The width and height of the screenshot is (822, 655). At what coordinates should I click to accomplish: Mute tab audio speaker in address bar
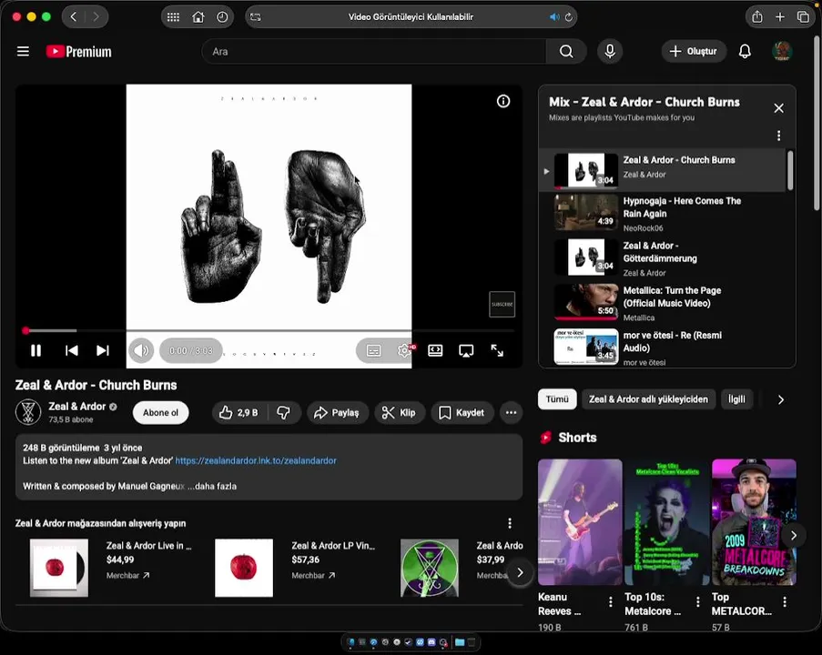click(554, 17)
